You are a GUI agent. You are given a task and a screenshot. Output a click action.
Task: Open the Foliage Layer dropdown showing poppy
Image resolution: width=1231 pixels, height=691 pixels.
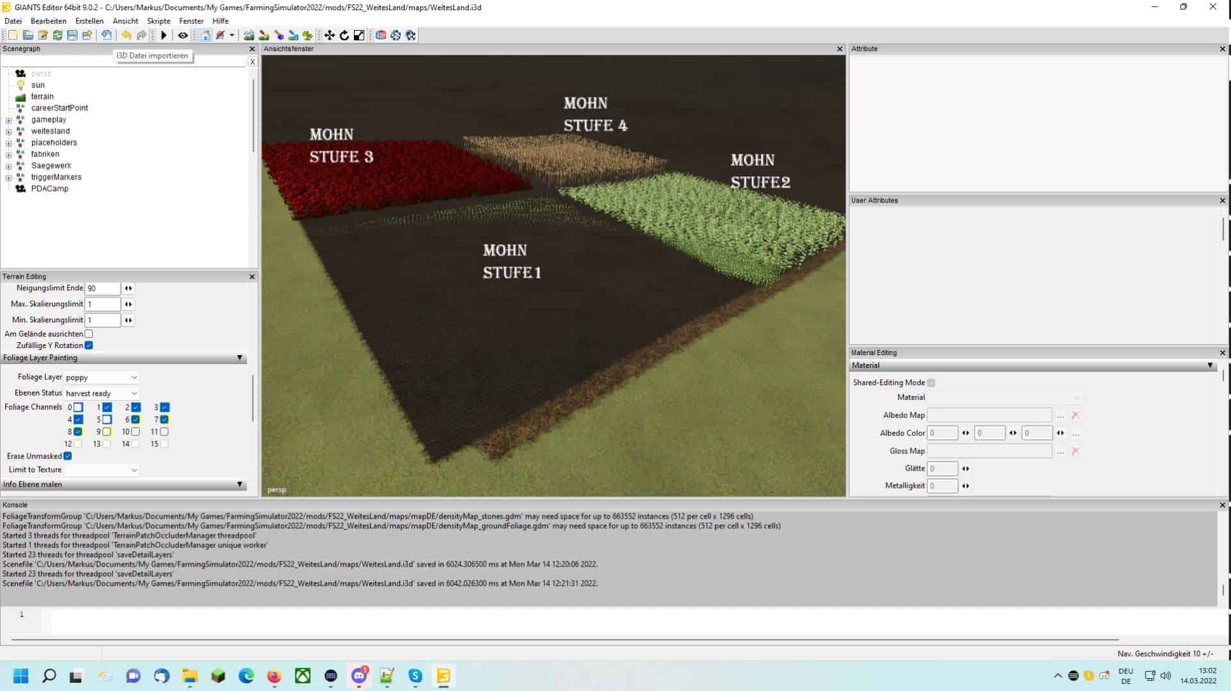coord(102,378)
